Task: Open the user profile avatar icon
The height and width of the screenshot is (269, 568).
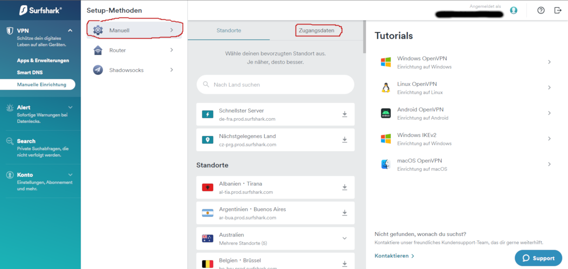Action: coord(514,10)
